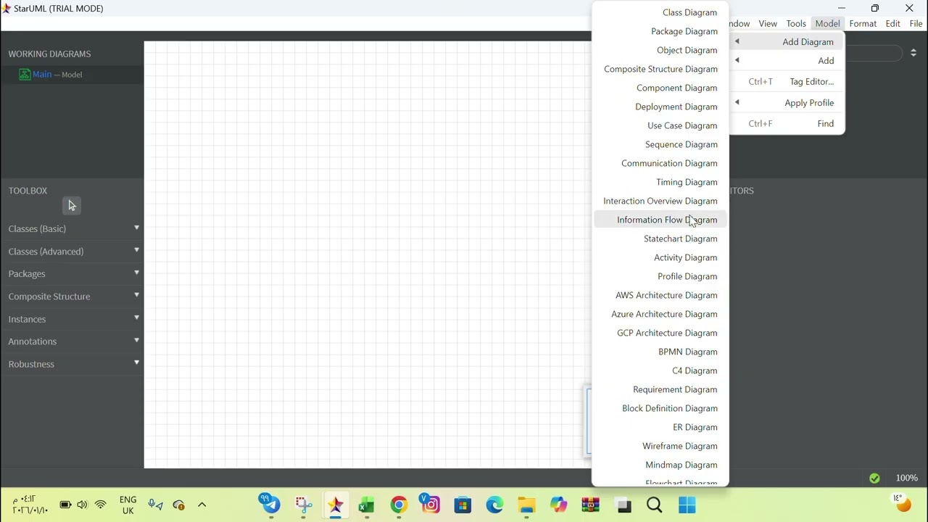Select Object Diagram from submenu
928x522 pixels.
[660, 50]
